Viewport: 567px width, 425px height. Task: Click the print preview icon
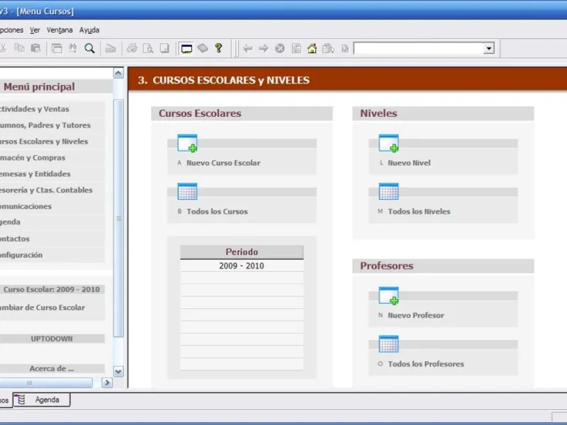[x=148, y=48]
